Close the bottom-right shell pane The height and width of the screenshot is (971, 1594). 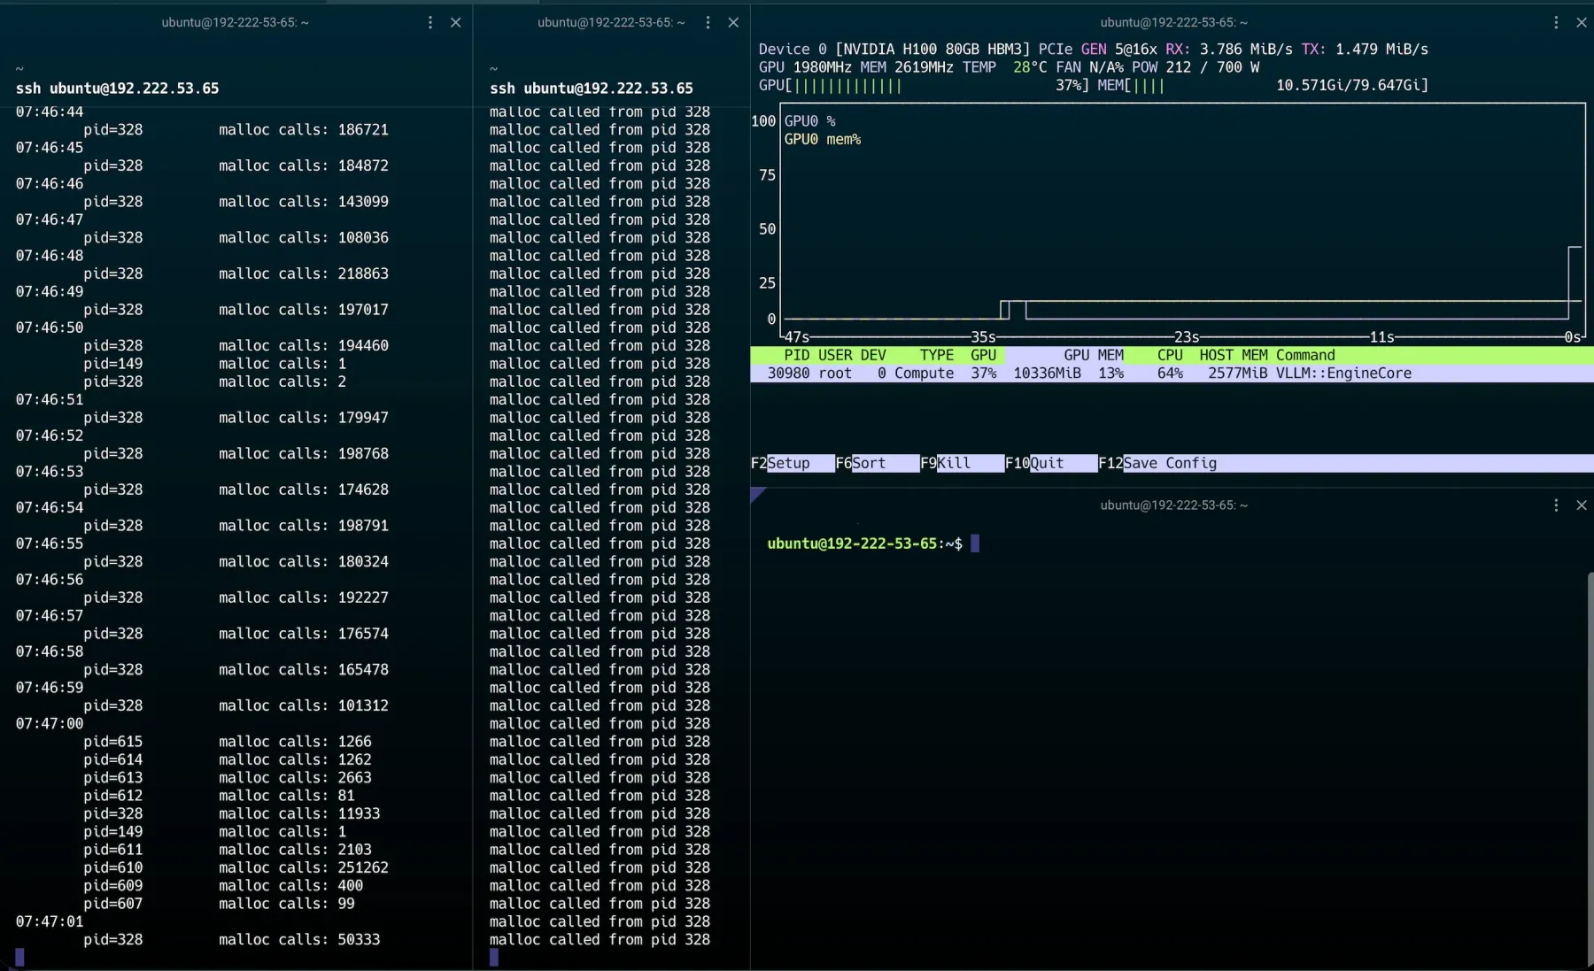pos(1582,505)
